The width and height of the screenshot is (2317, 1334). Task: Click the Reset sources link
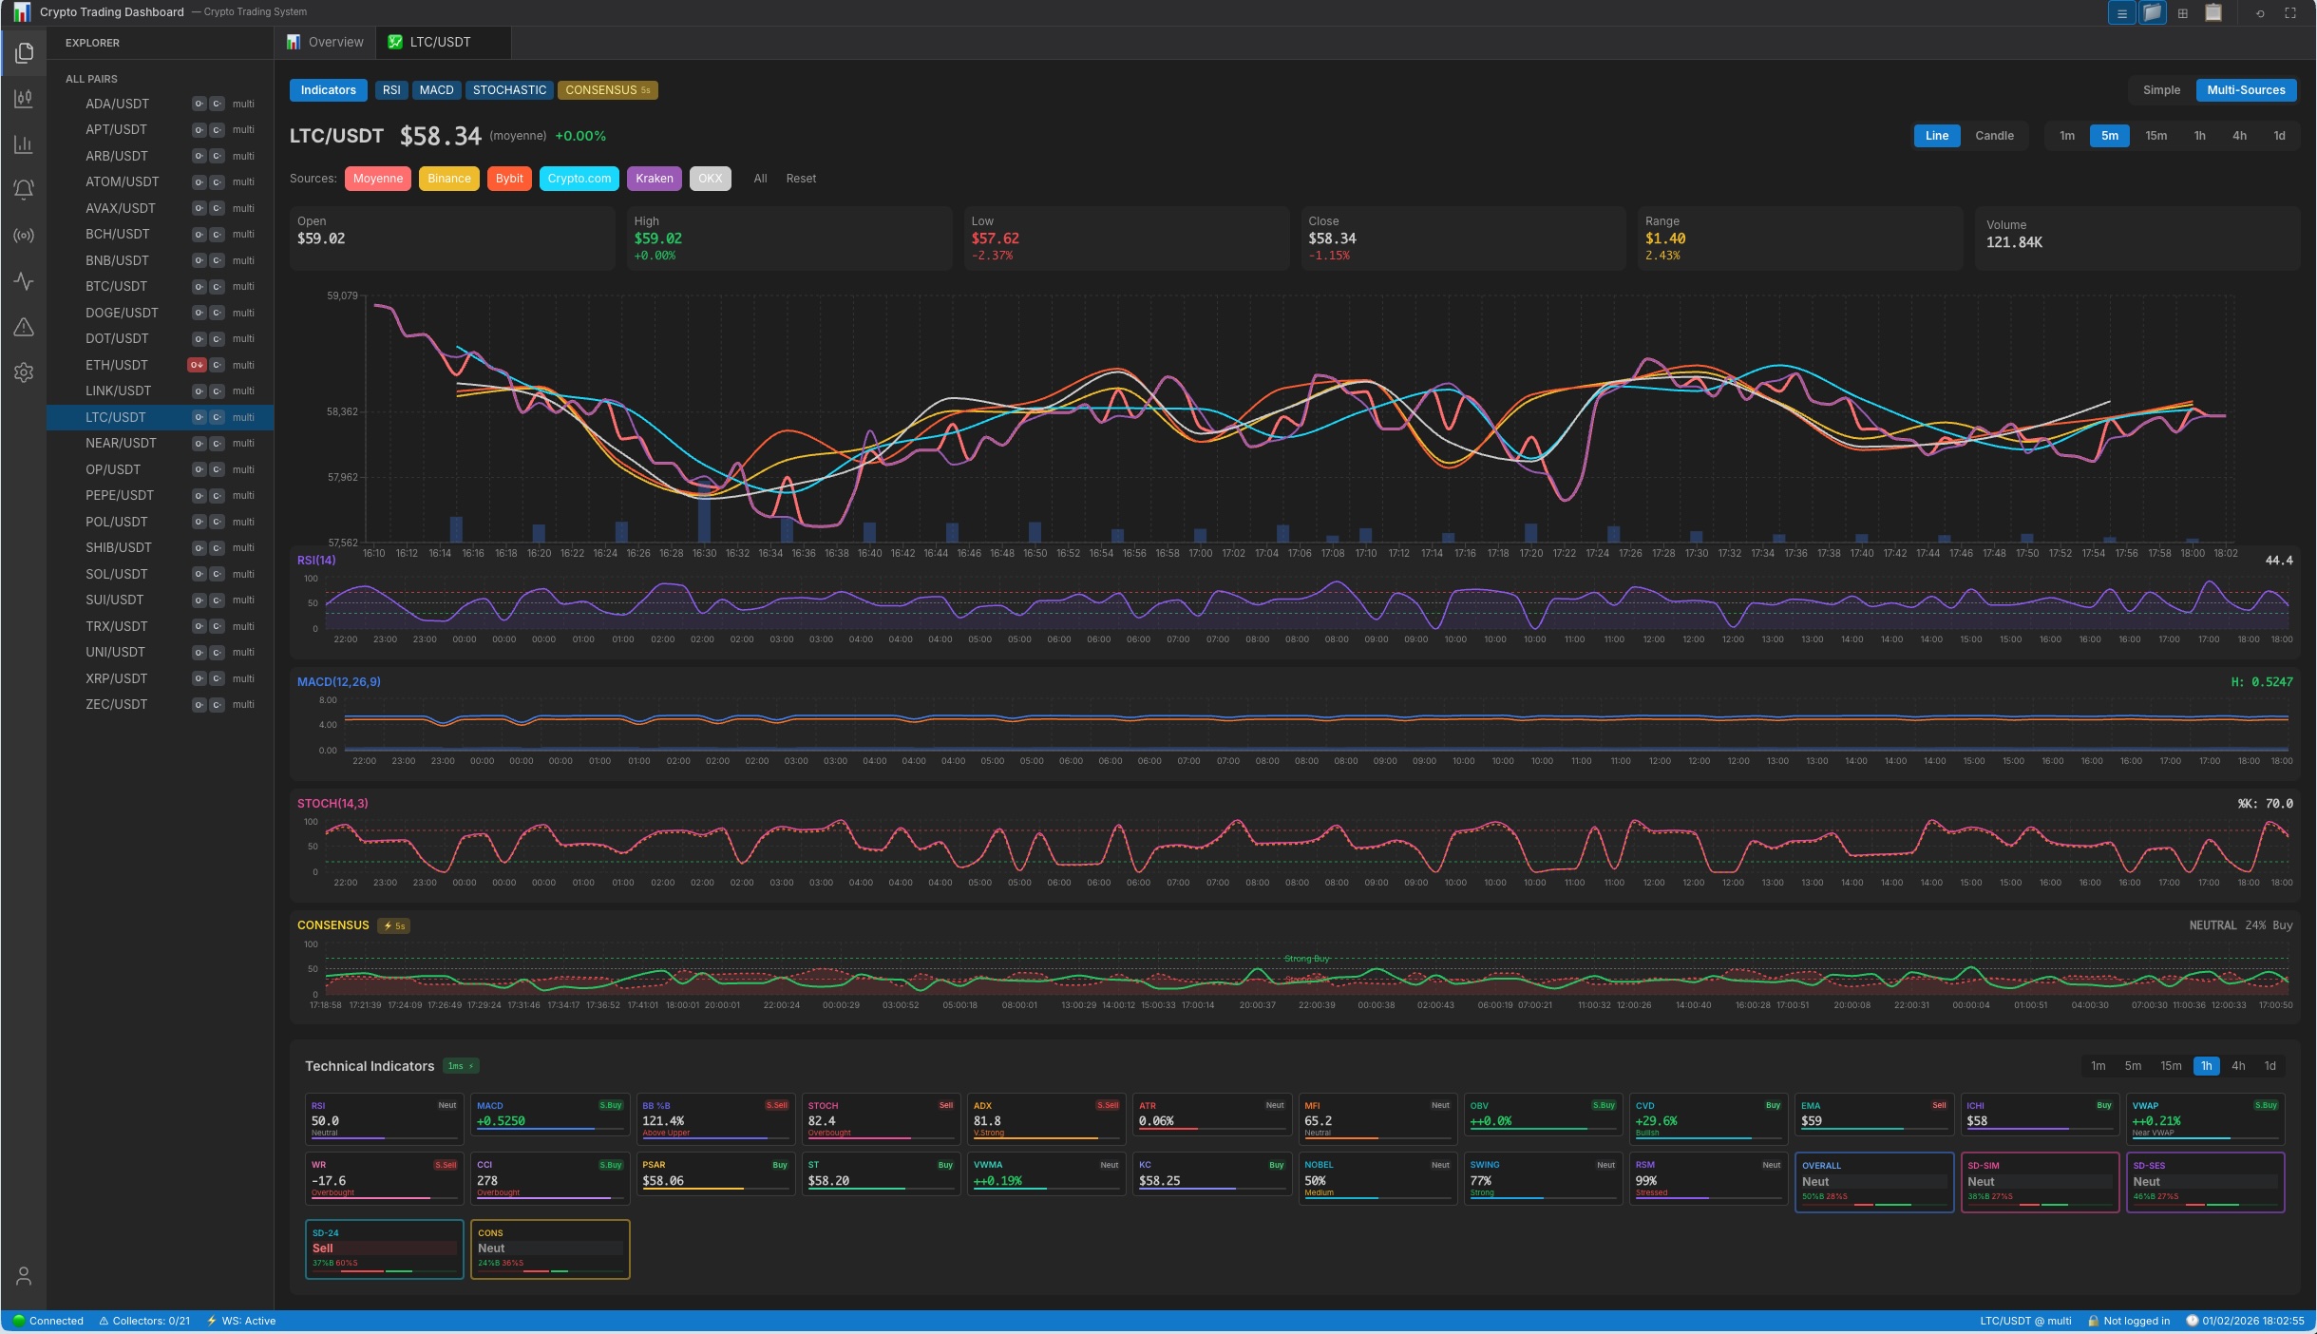pyautogui.click(x=800, y=179)
